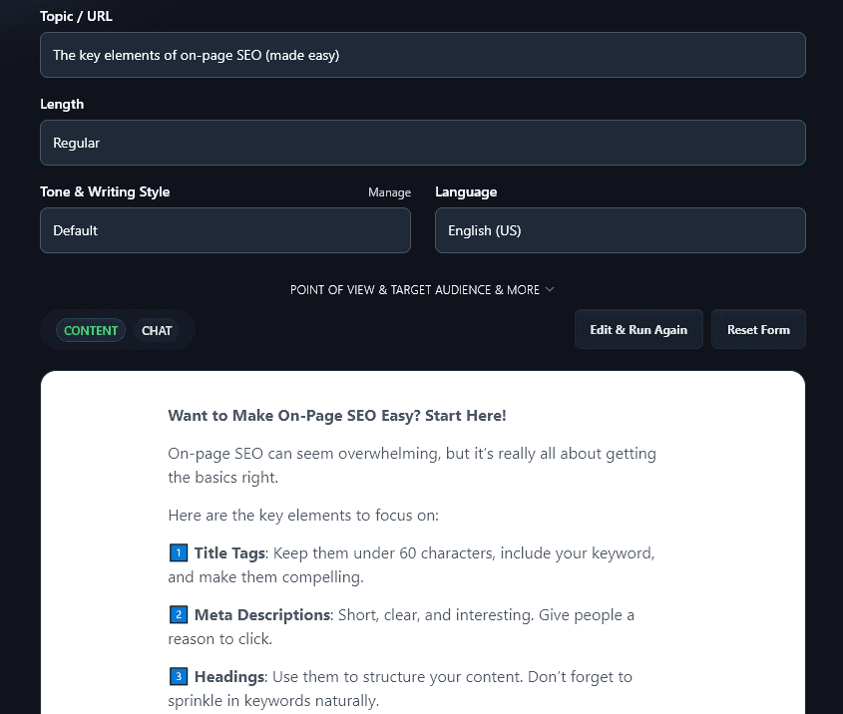Open the Length dropdown showing Regular
The width and height of the screenshot is (843, 714).
pyautogui.click(x=422, y=143)
